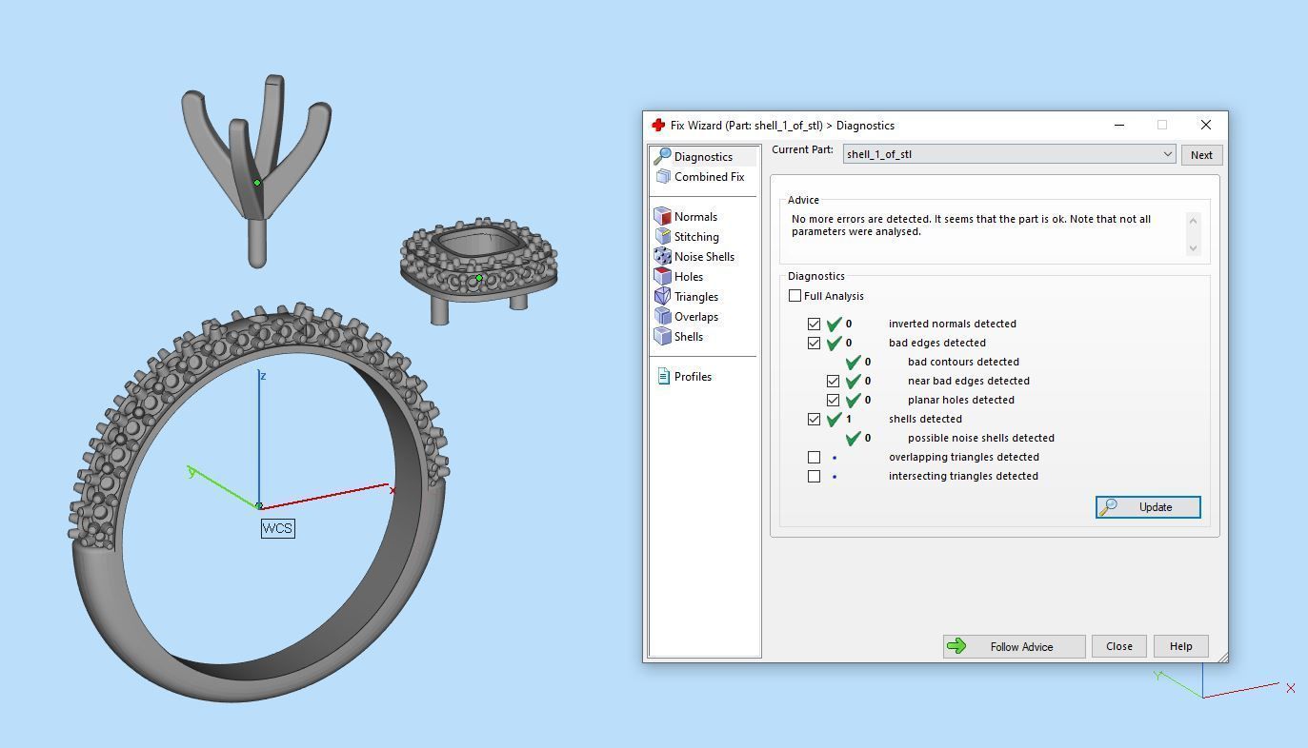The height and width of the screenshot is (748, 1308).
Task: Click the "possible noise shells detected" text
Action: coord(981,438)
